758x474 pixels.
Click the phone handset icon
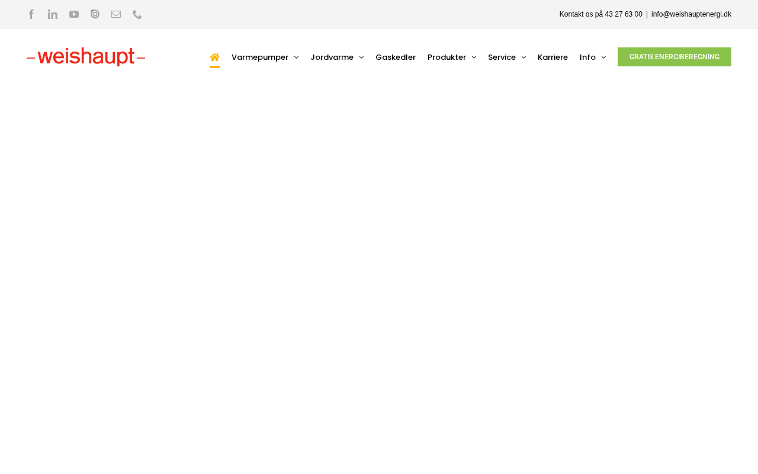(x=137, y=14)
